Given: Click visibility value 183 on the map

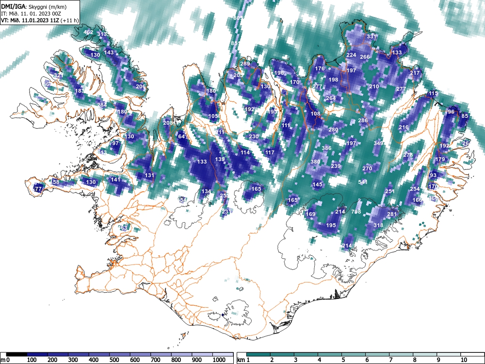Looking at the screenshot, I should point(80,91).
